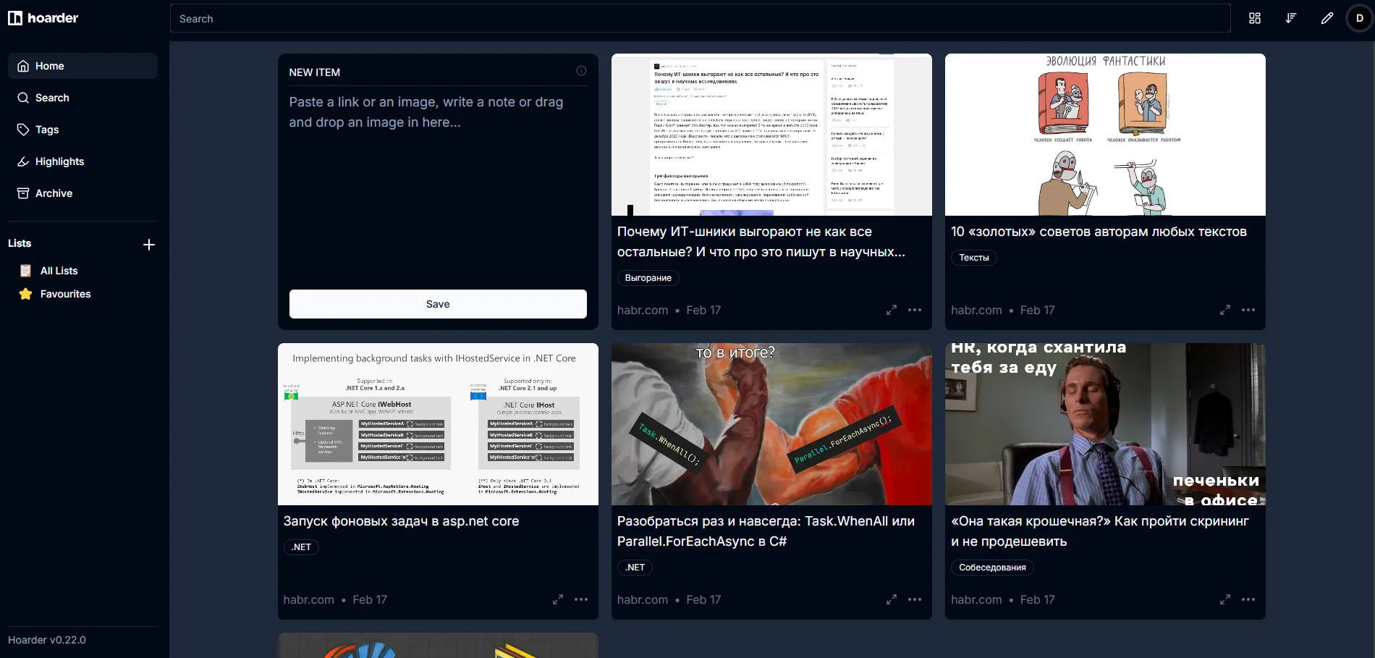Open the sort order menu icon
1375x658 pixels.
point(1290,18)
